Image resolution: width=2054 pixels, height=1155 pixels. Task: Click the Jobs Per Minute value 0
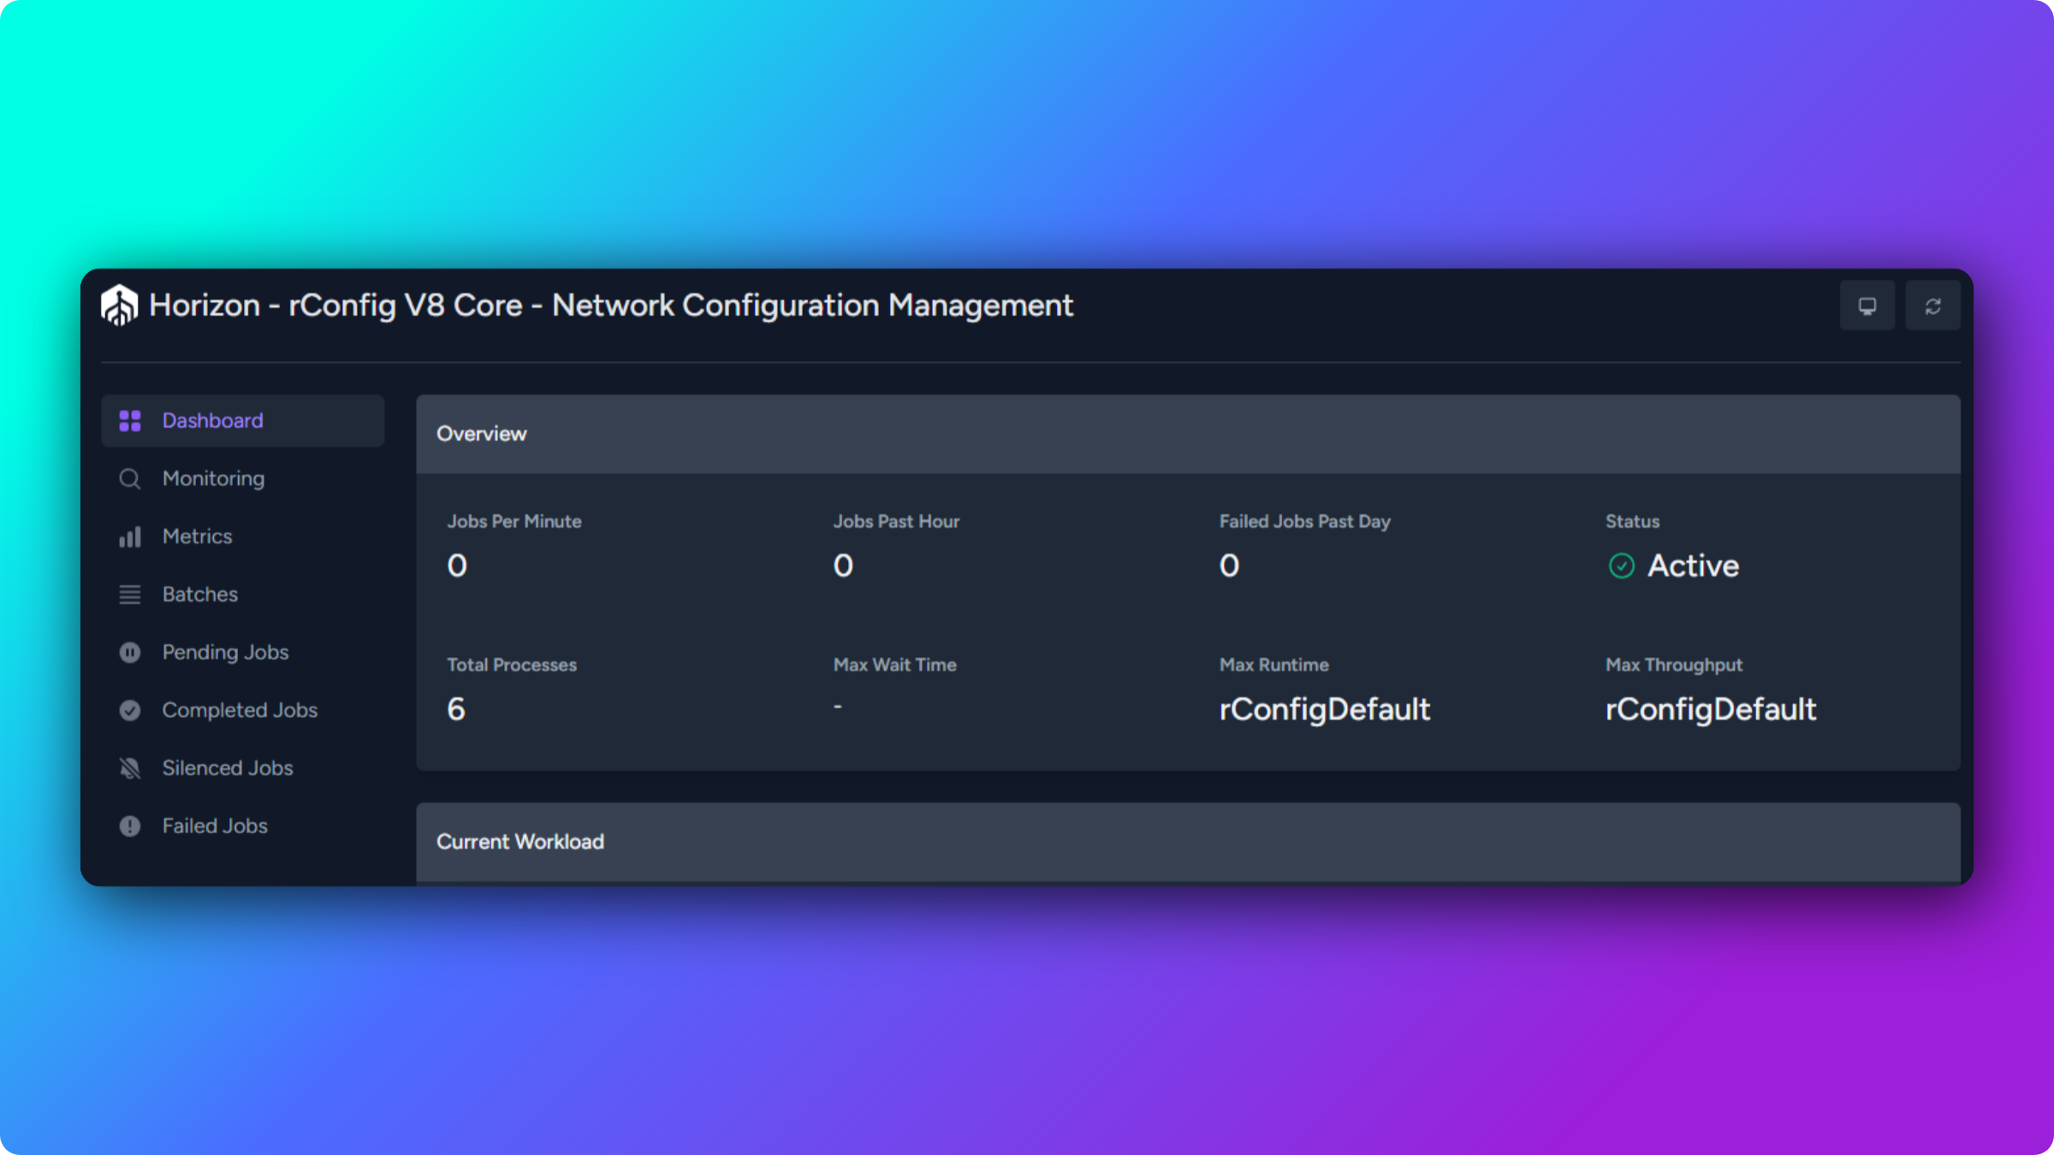[457, 566]
